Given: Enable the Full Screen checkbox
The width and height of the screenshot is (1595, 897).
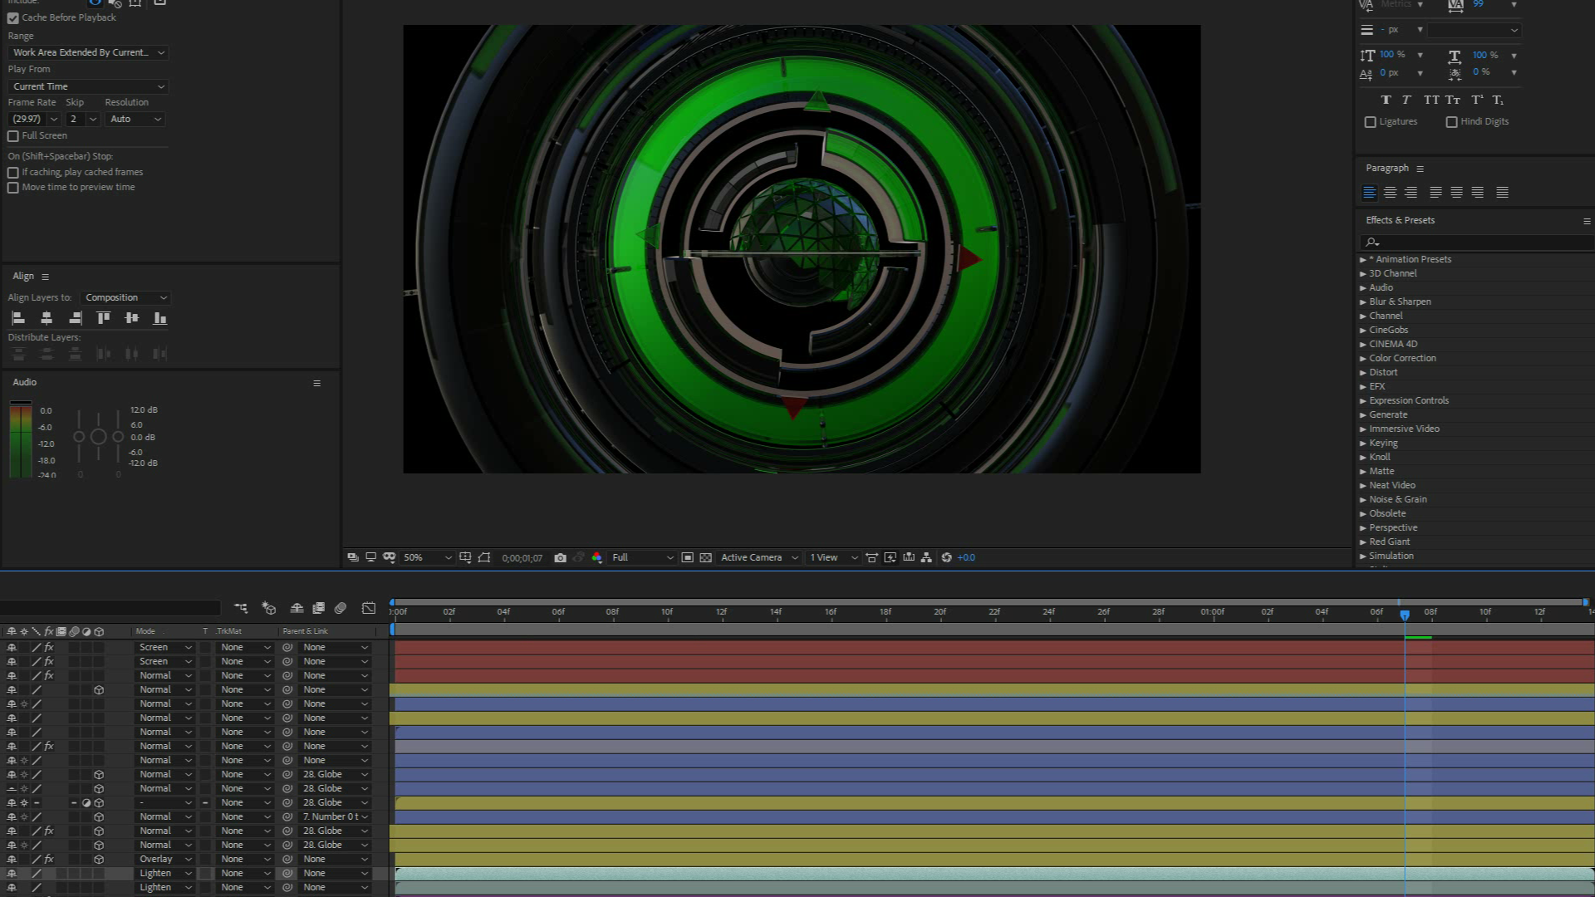Looking at the screenshot, I should pos(13,136).
